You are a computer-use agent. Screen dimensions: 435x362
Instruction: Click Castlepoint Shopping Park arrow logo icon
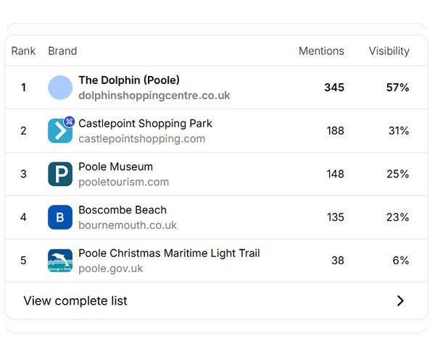[59, 131]
